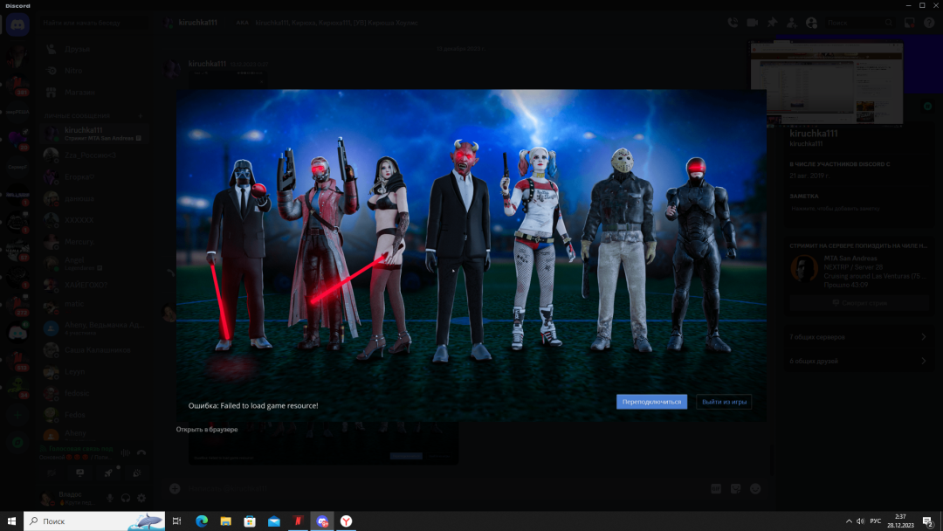
Task: Open user settings gear icon
Action: pyautogui.click(x=141, y=498)
